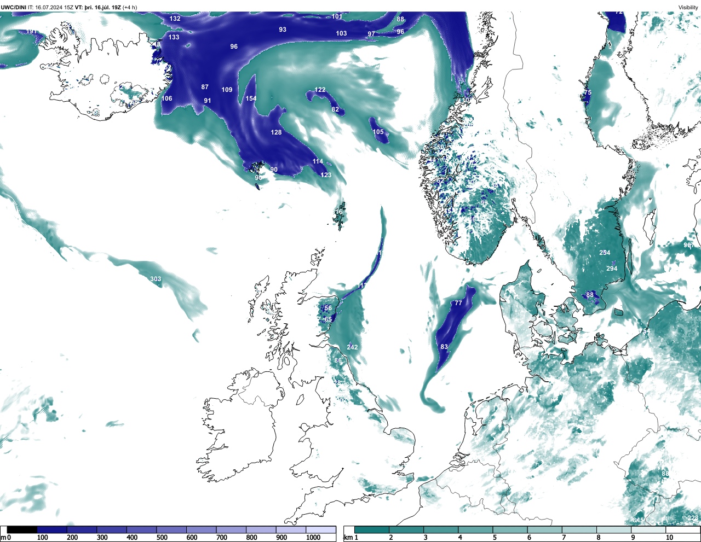Click the 'km 1' legend unit label
Image resolution: width=701 pixels, height=542 pixels.
point(352,538)
